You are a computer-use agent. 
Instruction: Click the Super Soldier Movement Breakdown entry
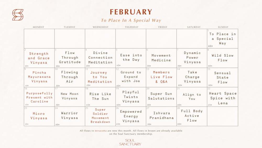pos(100,116)
